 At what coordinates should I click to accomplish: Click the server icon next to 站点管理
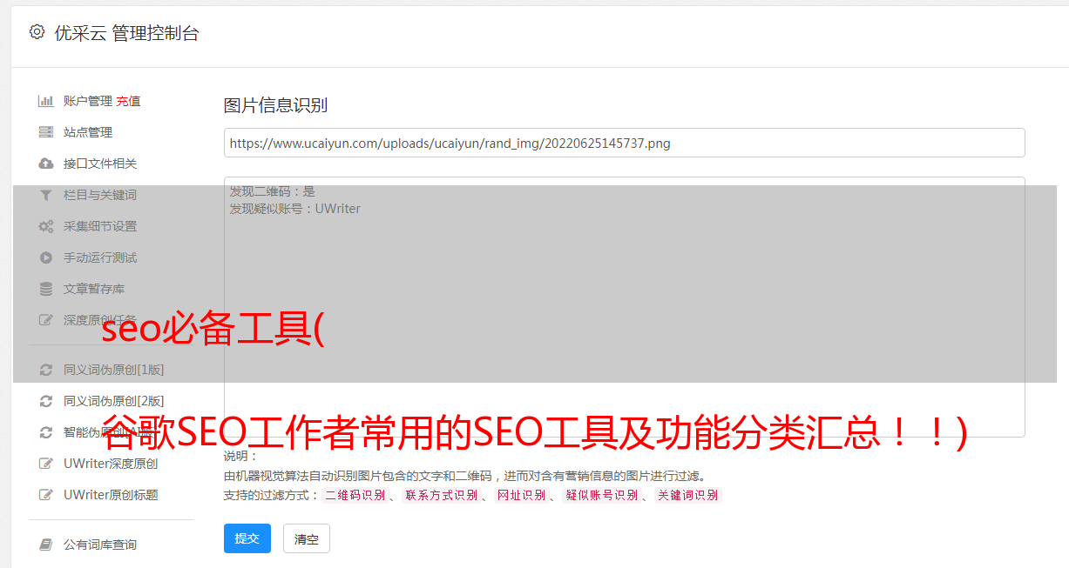pyautogui.click(x=46, y=132)
